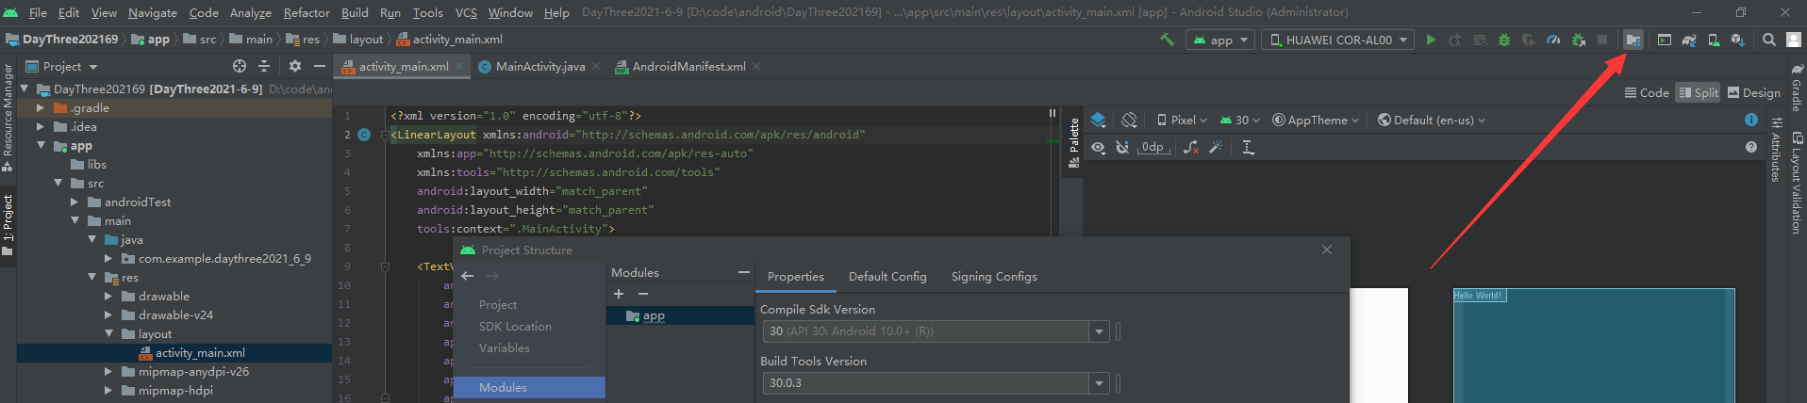Open the HUAWEI COR-AL00 device dropdown
This screenshot has height=403, width=1807.
[x=1336, y=40]
